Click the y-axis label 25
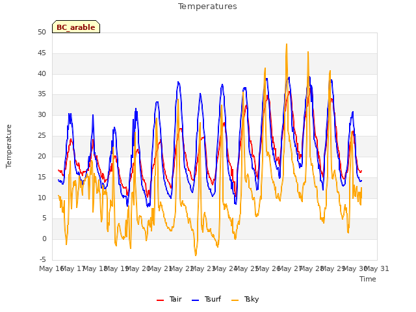Viewport: 416px width, 312px height. [x=42, y=136]
